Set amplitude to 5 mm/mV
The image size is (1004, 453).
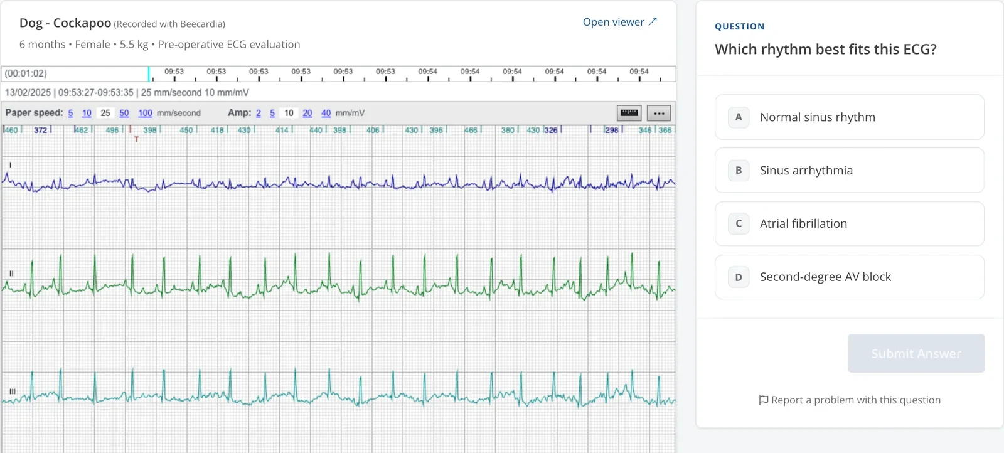[272, 113]
